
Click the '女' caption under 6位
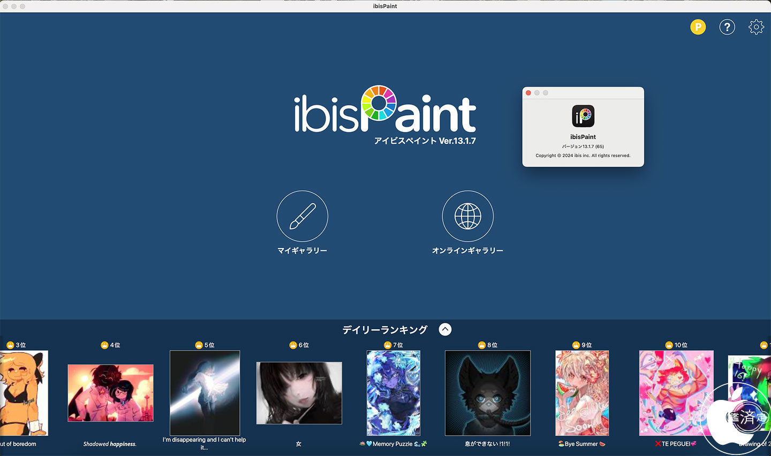click(x=299, y=444)
